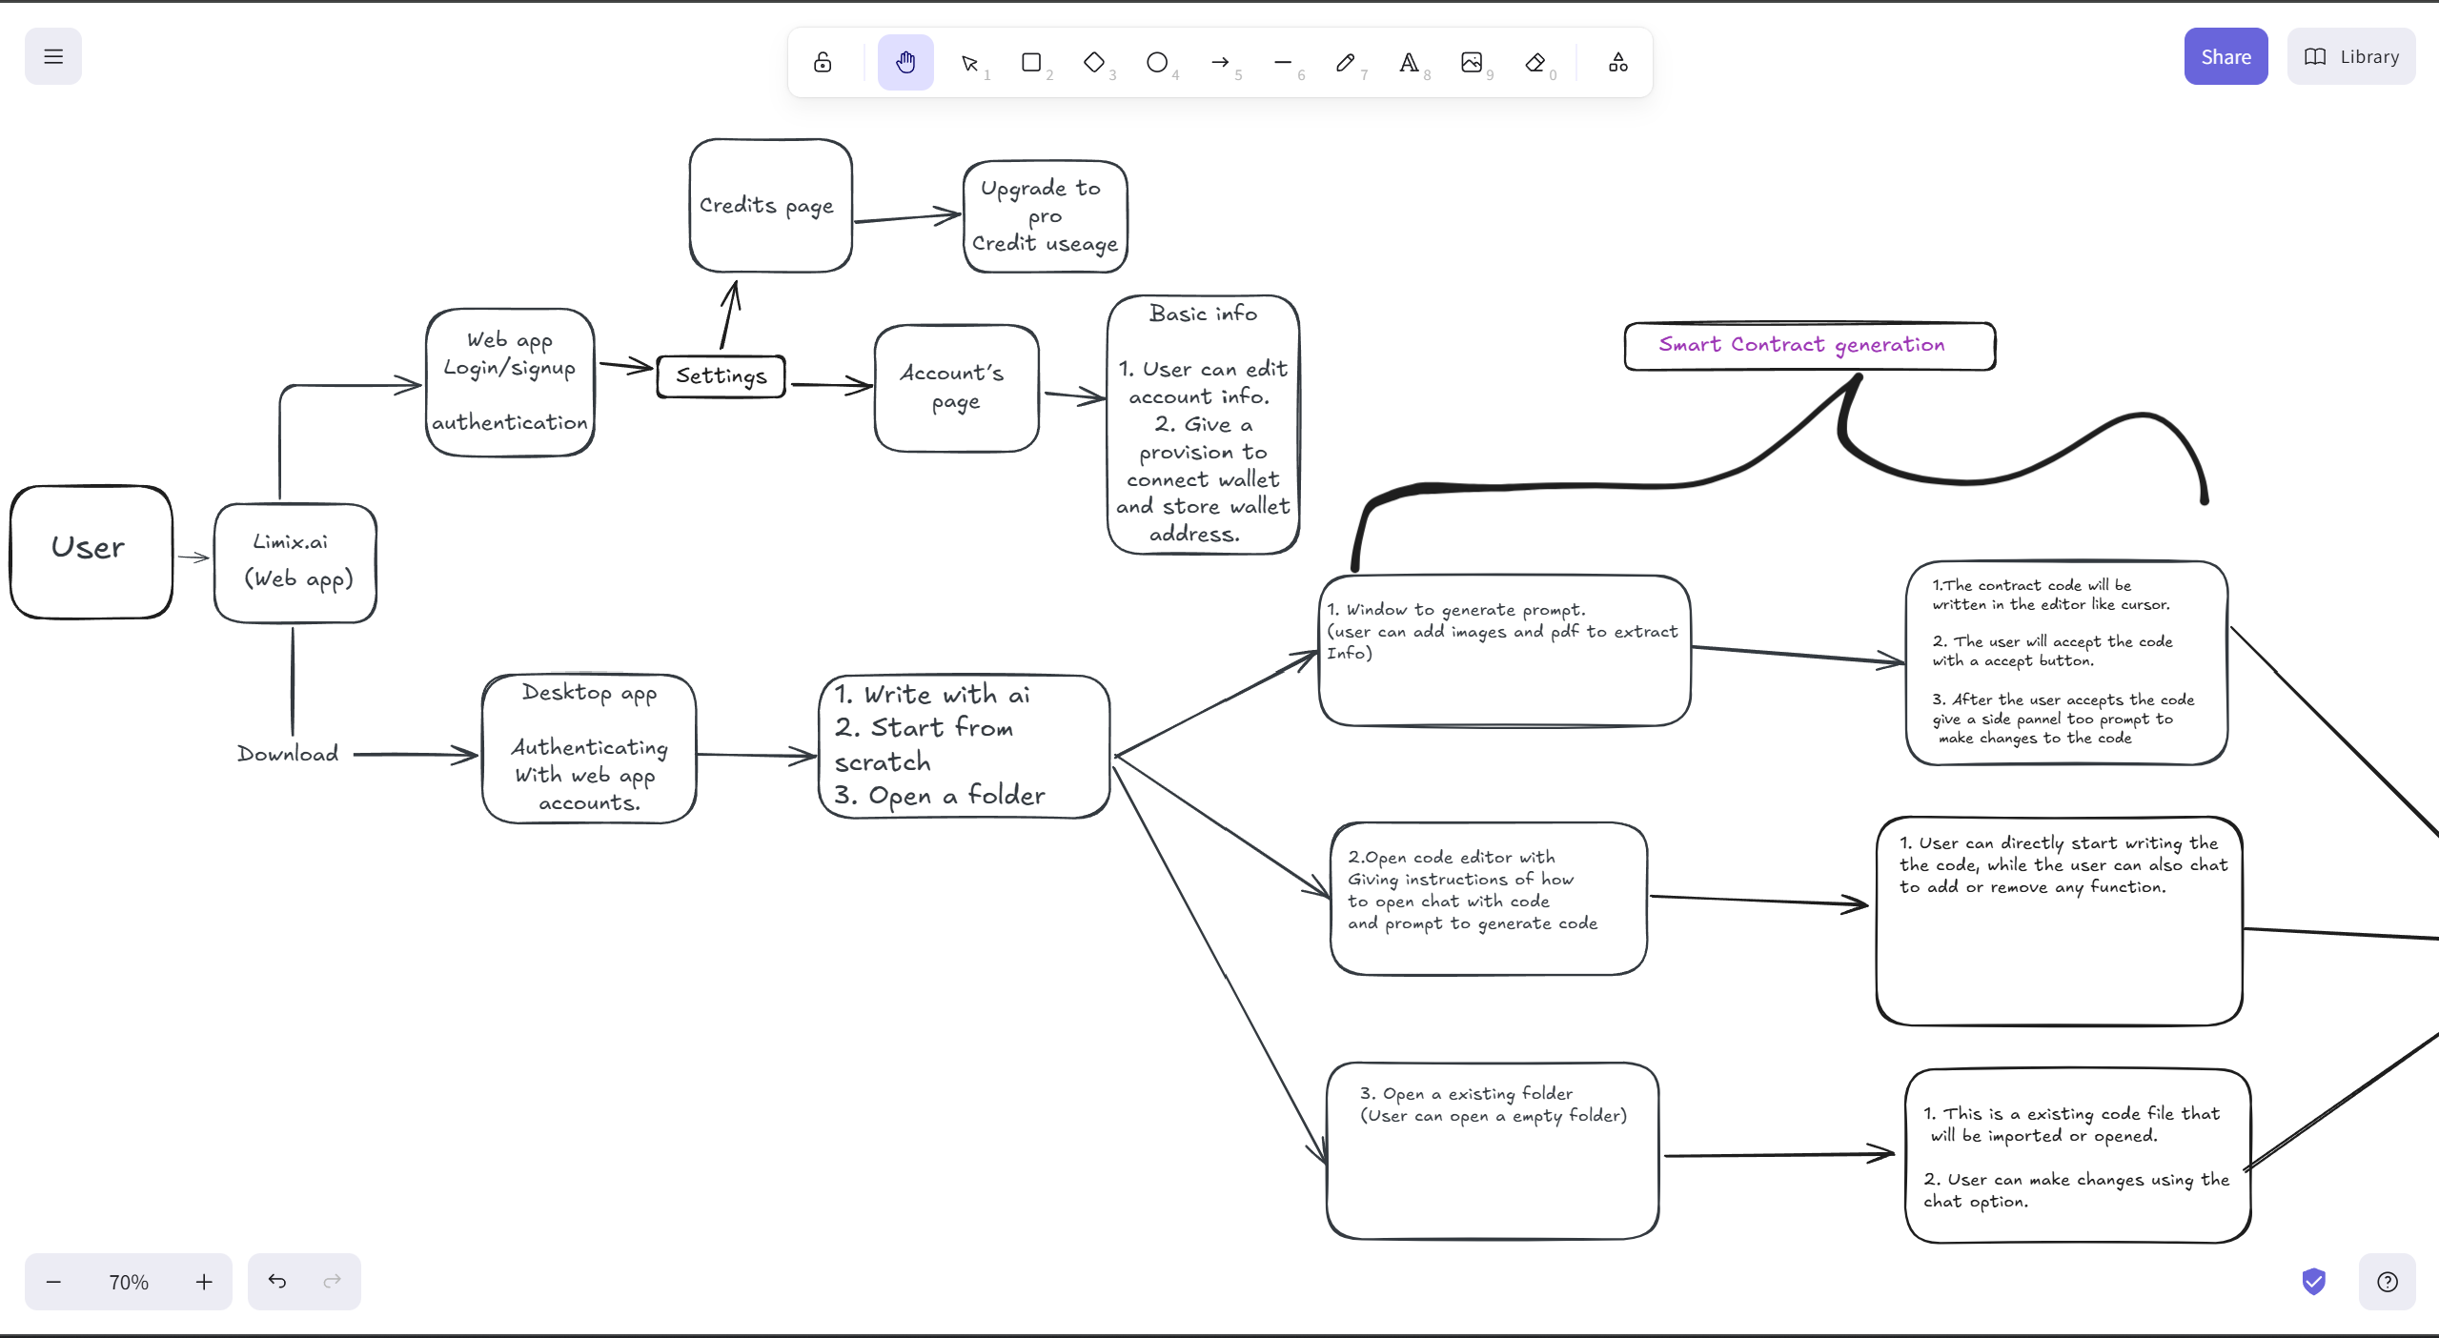Select the Arrow tool
Viewport: 2439px width, 1338px height.
1221,62
